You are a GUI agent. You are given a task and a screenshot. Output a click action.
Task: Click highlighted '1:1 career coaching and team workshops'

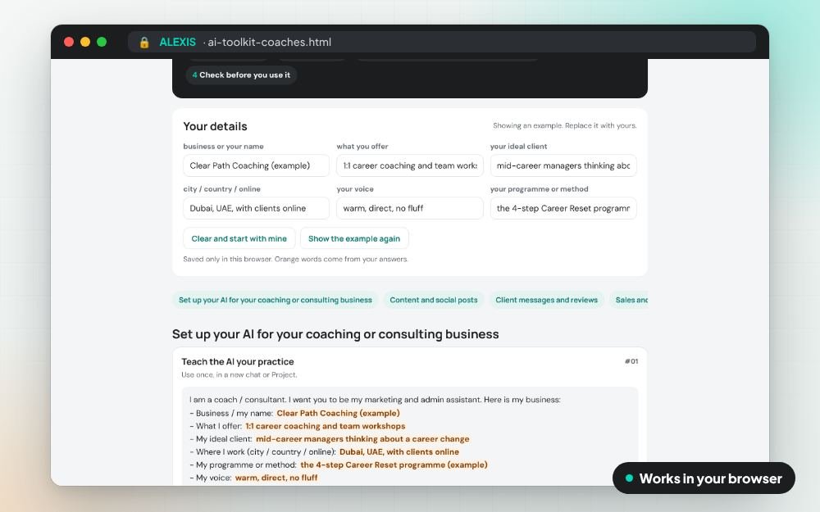point(326,426)
